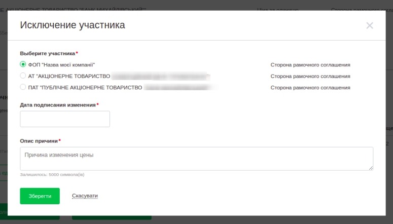
Task: Click the ПАТ "ПУБЛІЧНЕ АКЦІОНЕРНЕ ТОВАРИСТВО" participant name
Action: (85, 87)
